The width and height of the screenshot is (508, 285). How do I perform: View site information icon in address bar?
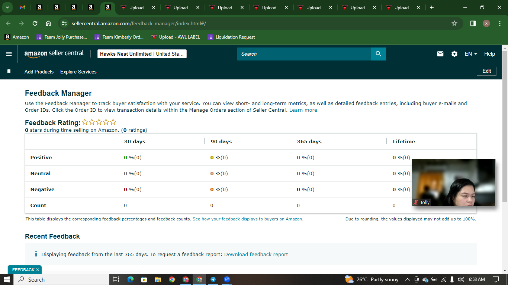[64, 23]
